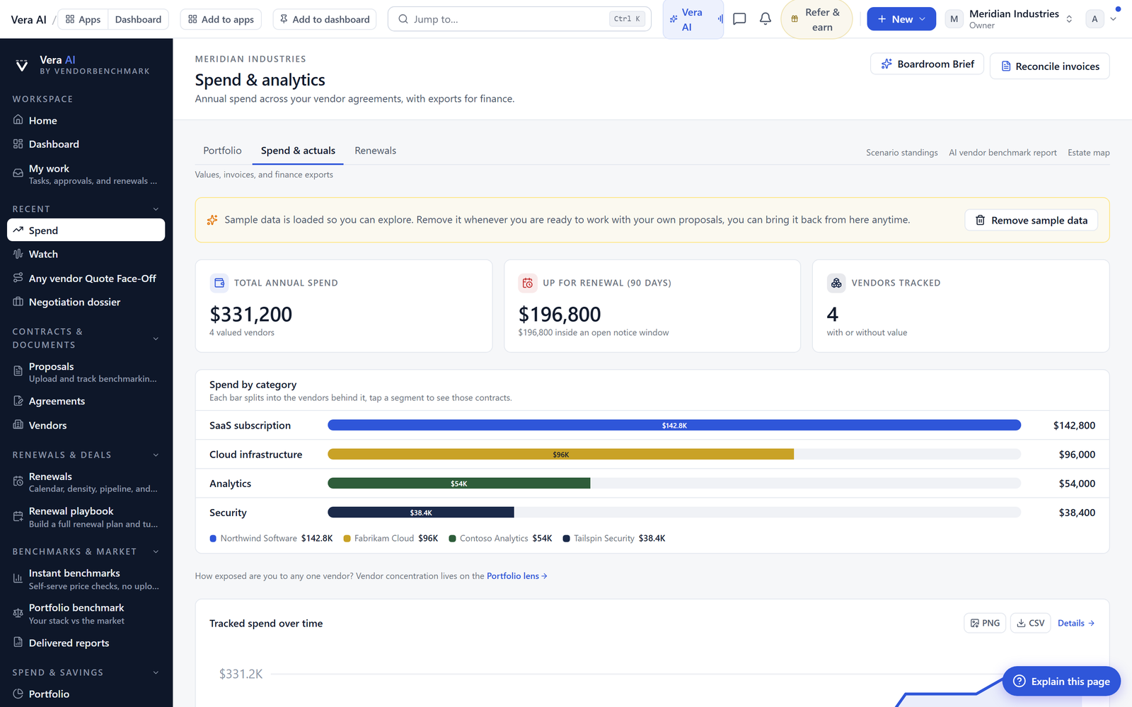Viewport: 1132px width, 707px height.
Task: Open the Portfolio lens link
Action: click(x=516, y=576)
